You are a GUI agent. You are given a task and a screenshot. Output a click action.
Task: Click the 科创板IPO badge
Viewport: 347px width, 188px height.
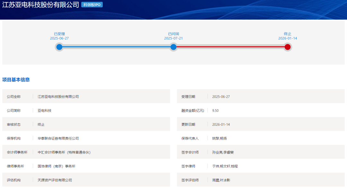(92, 5)
